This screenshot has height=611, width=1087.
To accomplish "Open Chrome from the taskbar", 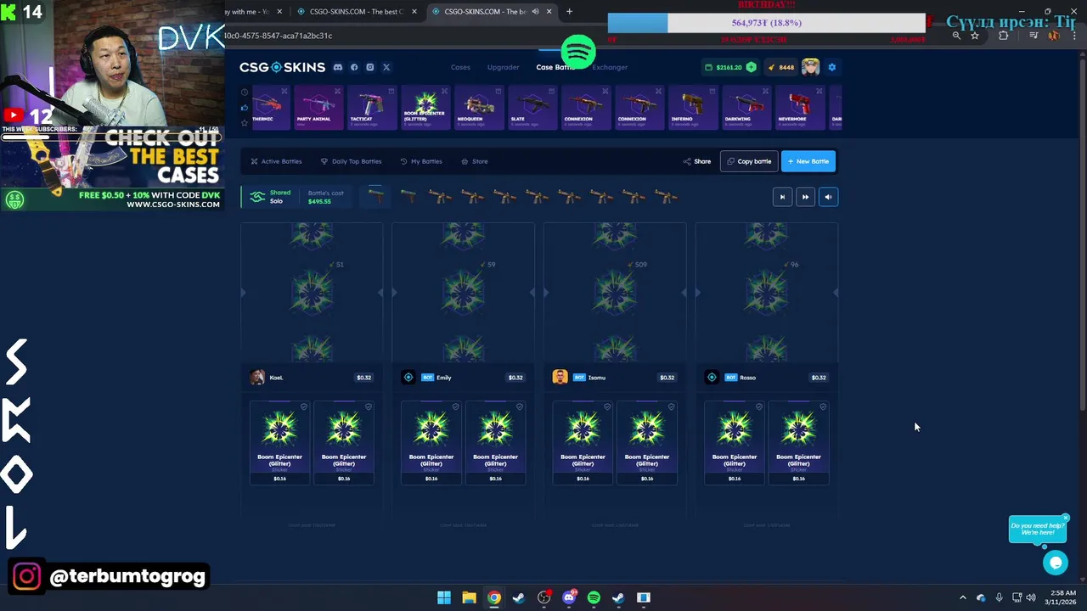I will tap(493, 597).
